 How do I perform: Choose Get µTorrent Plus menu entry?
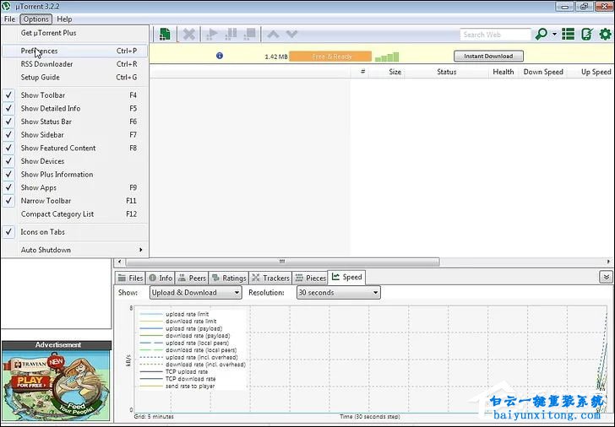tap(48, 33)
